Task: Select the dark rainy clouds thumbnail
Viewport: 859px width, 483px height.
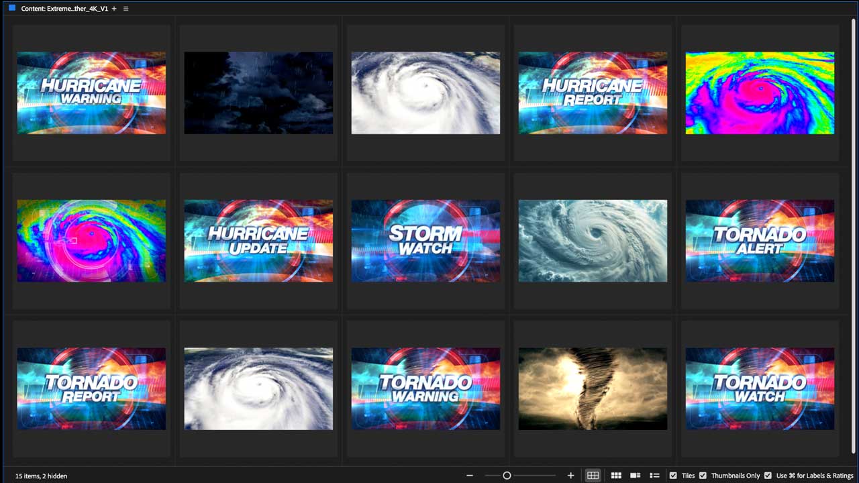Action: pos(258,93)
